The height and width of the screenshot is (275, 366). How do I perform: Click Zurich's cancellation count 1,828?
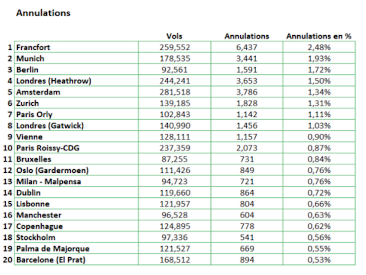coord(247,103)
